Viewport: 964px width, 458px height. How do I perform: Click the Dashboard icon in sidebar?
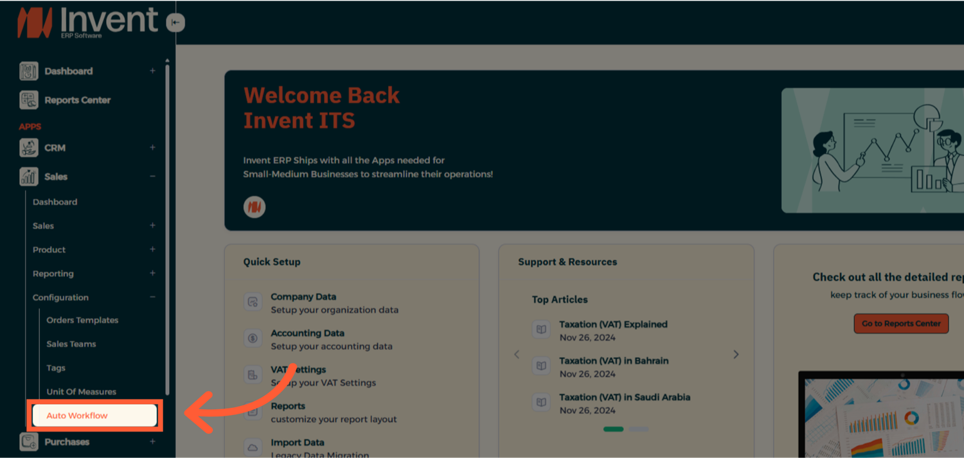pos(29,71)
